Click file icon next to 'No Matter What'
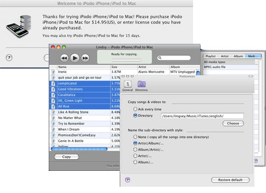266x193 pixels. click(53, 118)
